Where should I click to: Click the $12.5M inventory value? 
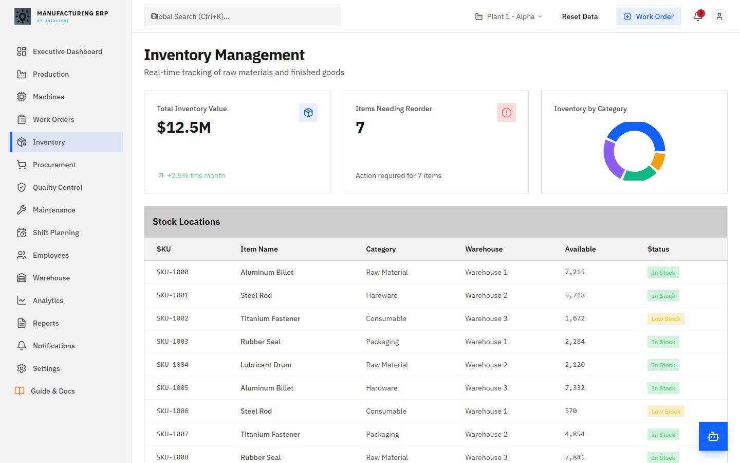click(x=184, y=127)
